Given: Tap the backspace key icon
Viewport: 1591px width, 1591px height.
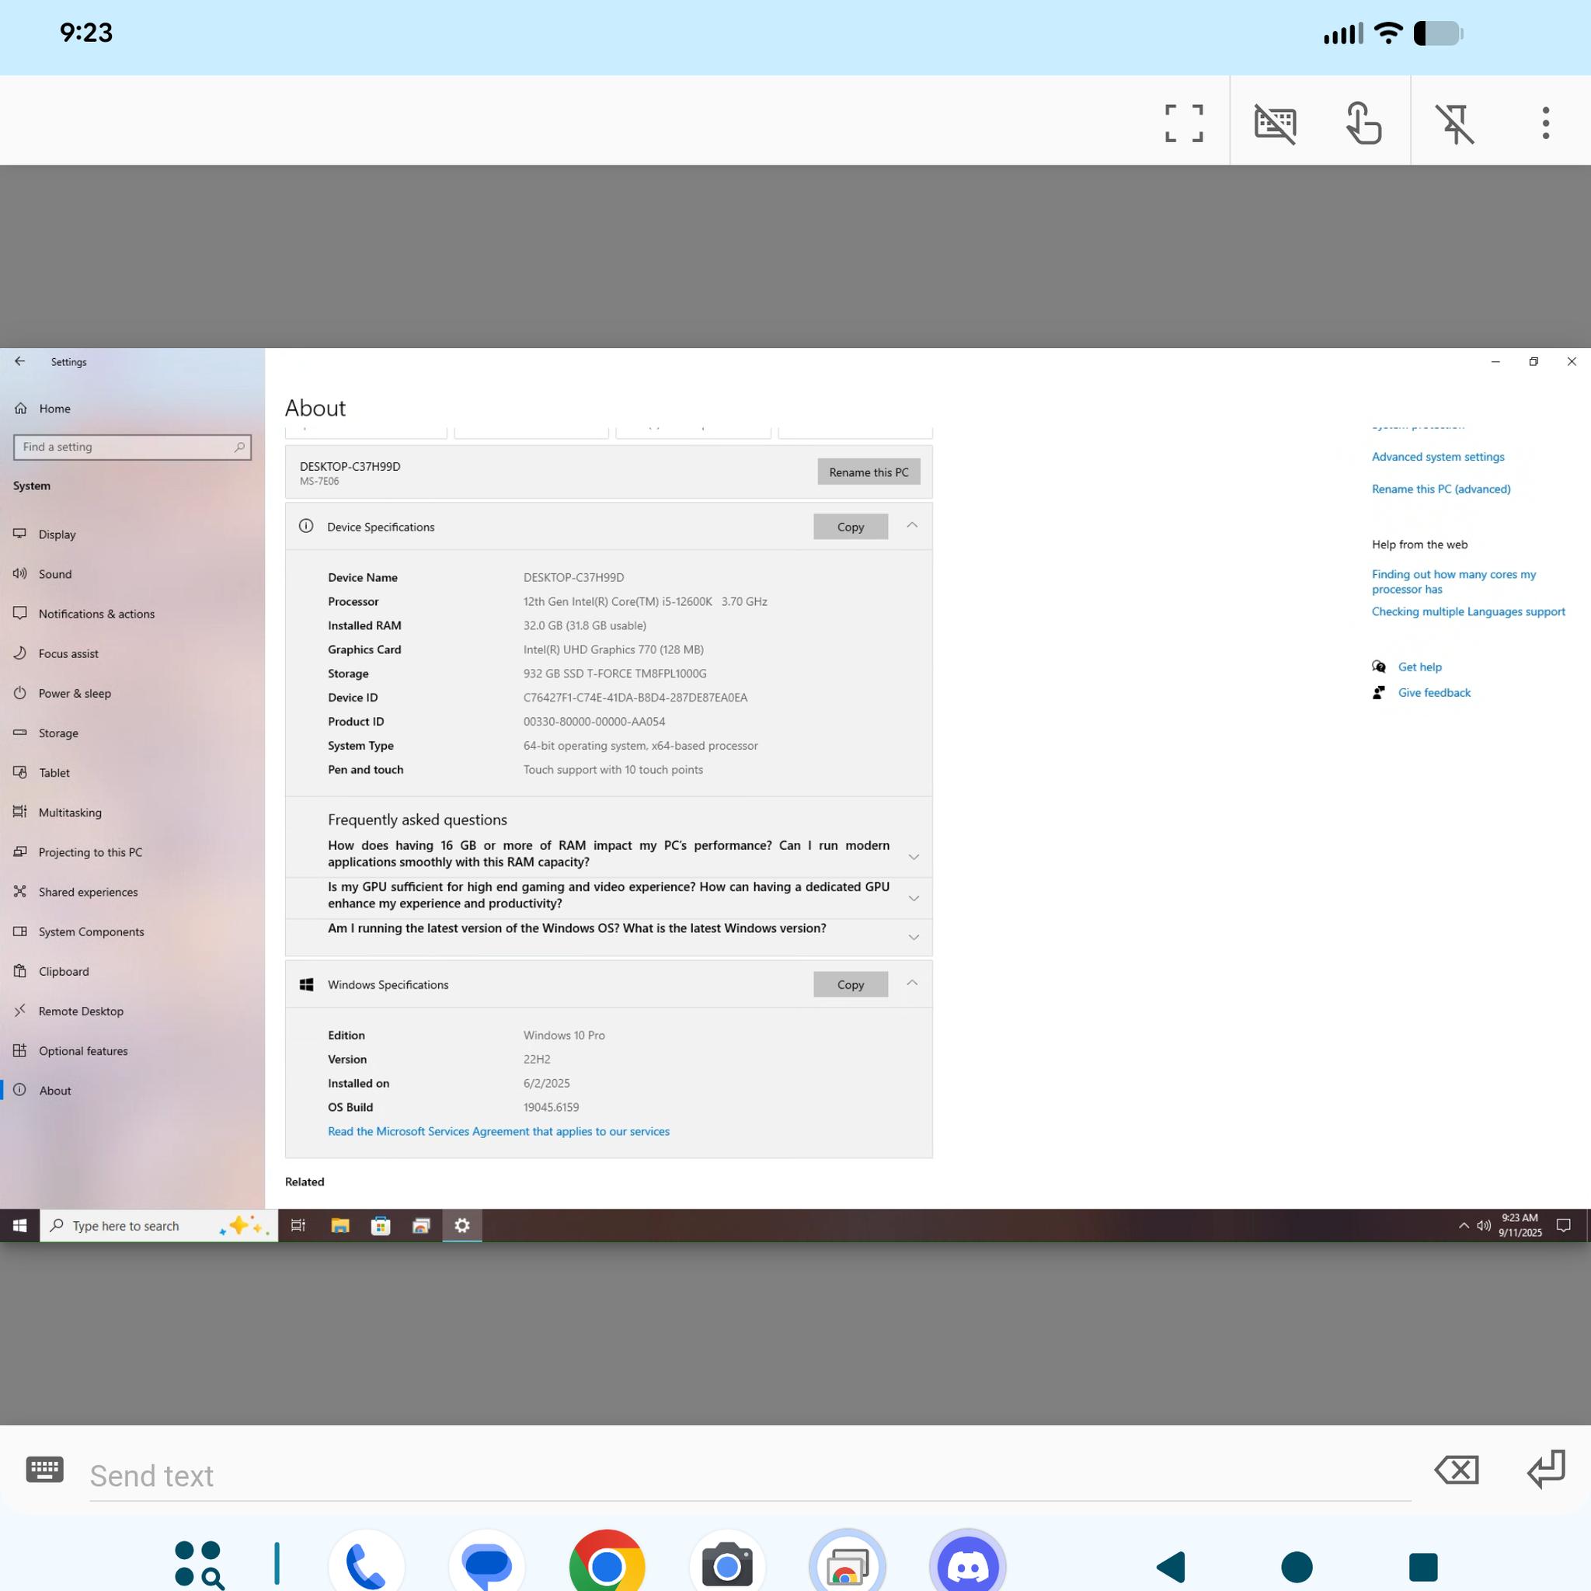Looking at the screenshot, I should 1457,1470.
